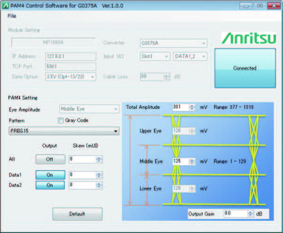Open the Data Option 3.5V dropdown
This screenshot has height=233, width=283.
click(70, 77)
